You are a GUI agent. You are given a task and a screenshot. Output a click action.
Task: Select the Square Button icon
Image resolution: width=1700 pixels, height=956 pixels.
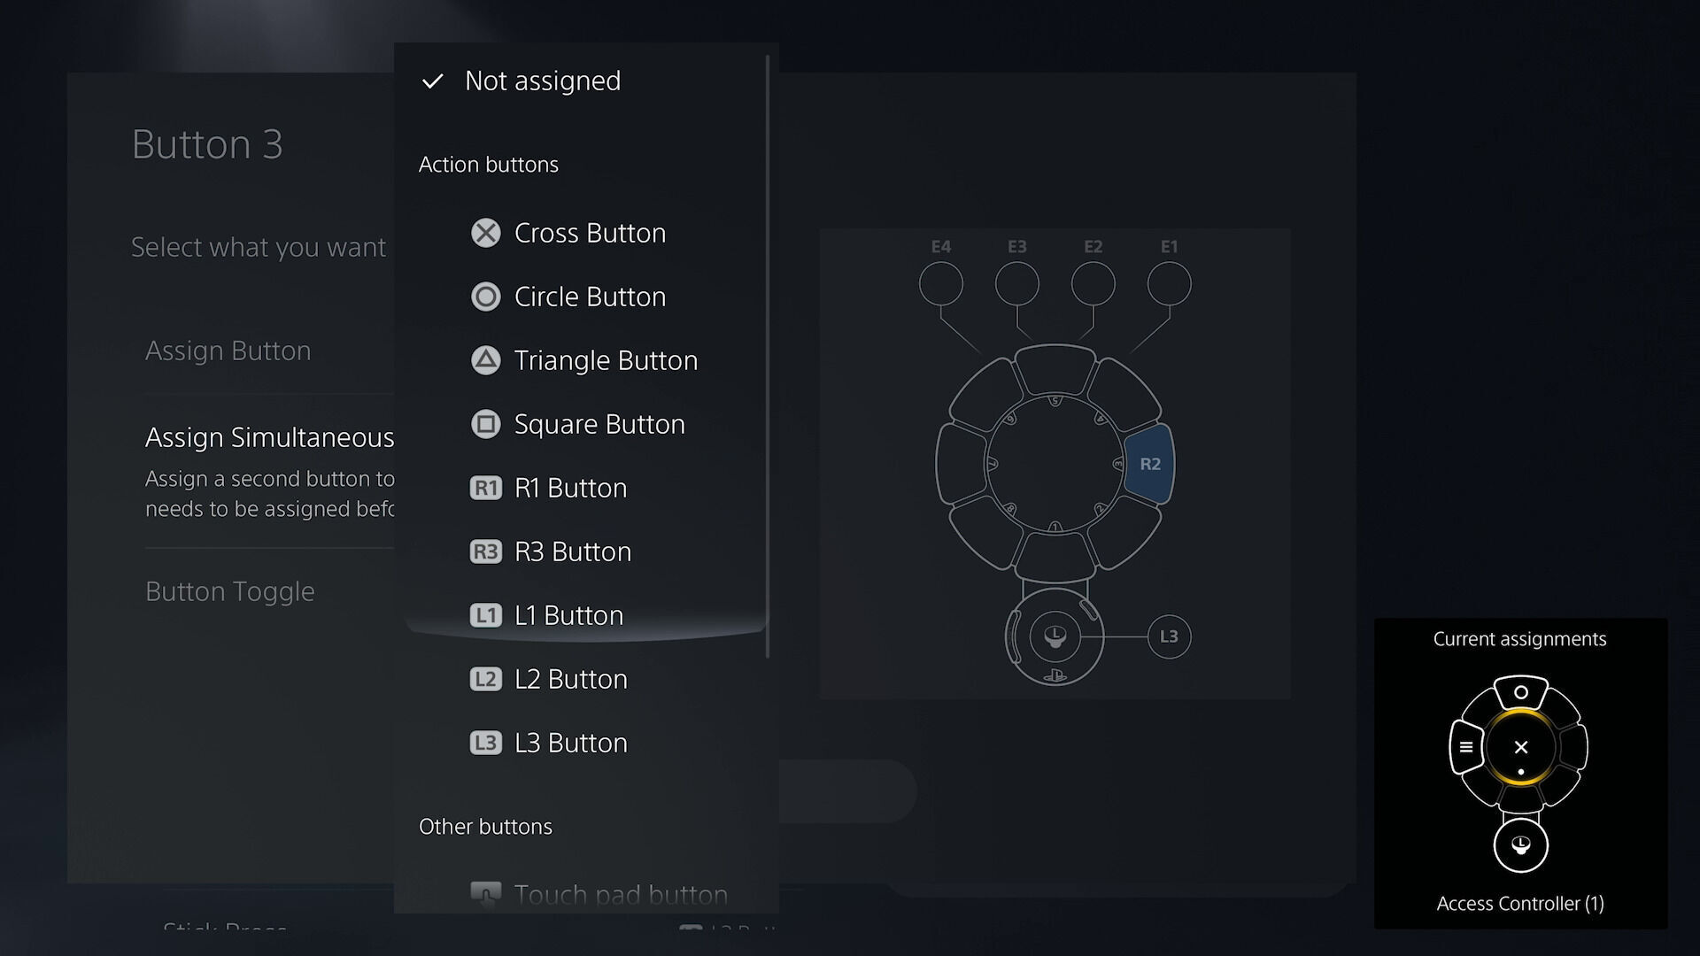click(485, 424)
